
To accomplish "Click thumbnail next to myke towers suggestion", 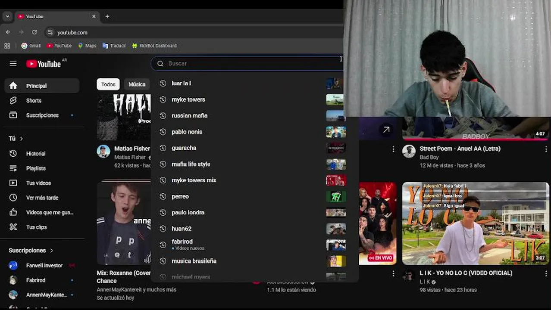I will (x=336, y=99).
